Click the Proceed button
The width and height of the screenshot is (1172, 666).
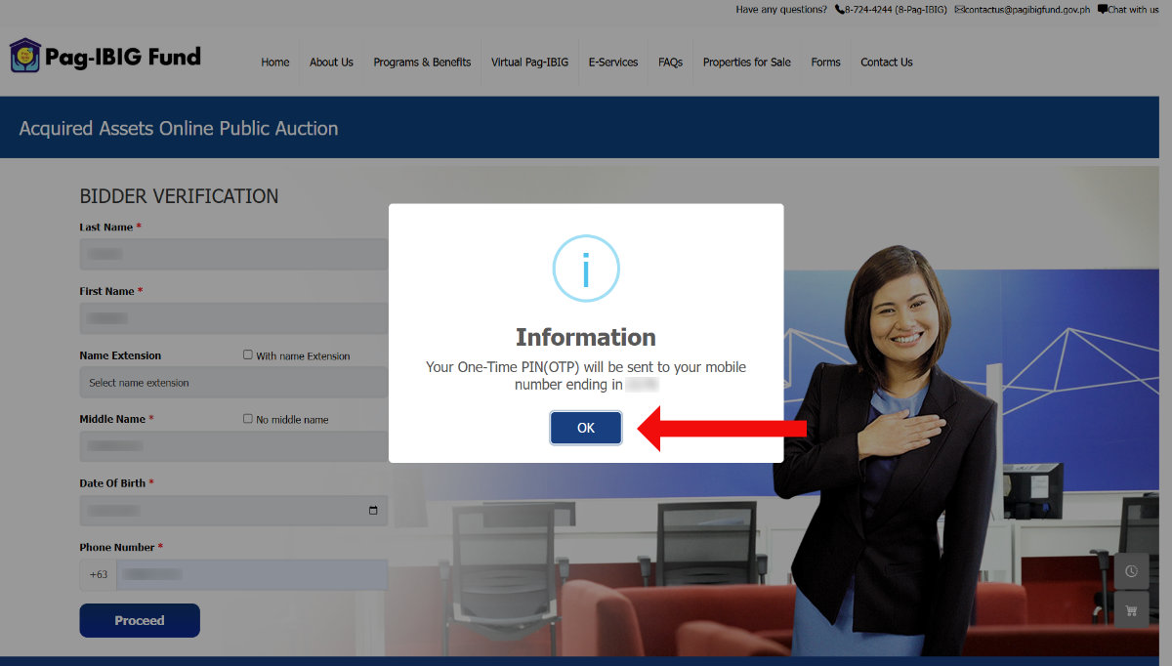[140, 620]
